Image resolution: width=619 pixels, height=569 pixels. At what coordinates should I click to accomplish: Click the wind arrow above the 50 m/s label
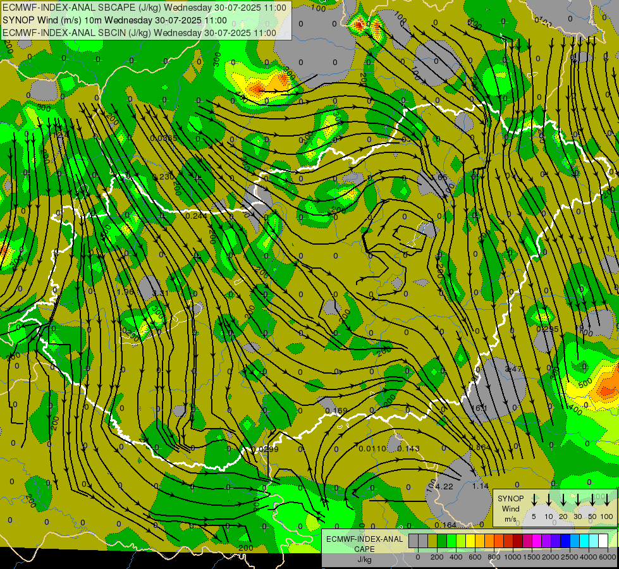tap(592, 500)
